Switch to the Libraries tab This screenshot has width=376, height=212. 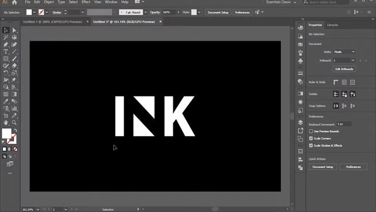(333, 25)
